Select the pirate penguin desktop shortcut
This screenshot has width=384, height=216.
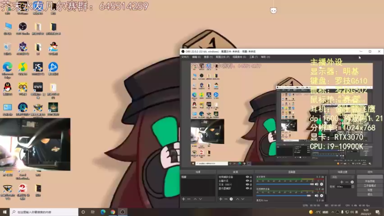click(x=53, y=48)
